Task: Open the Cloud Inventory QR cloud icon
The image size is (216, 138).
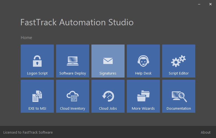Action: coord(72,96)
